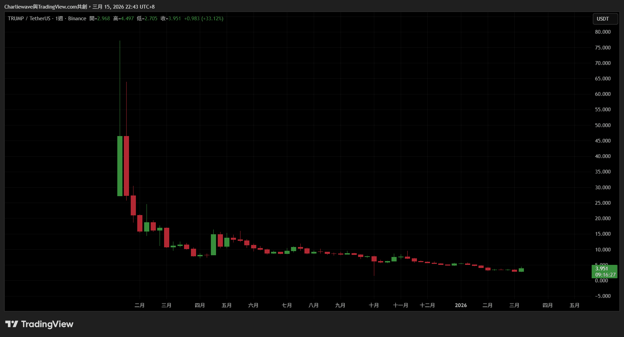Click the TradingView logo icon

point(11,324)
